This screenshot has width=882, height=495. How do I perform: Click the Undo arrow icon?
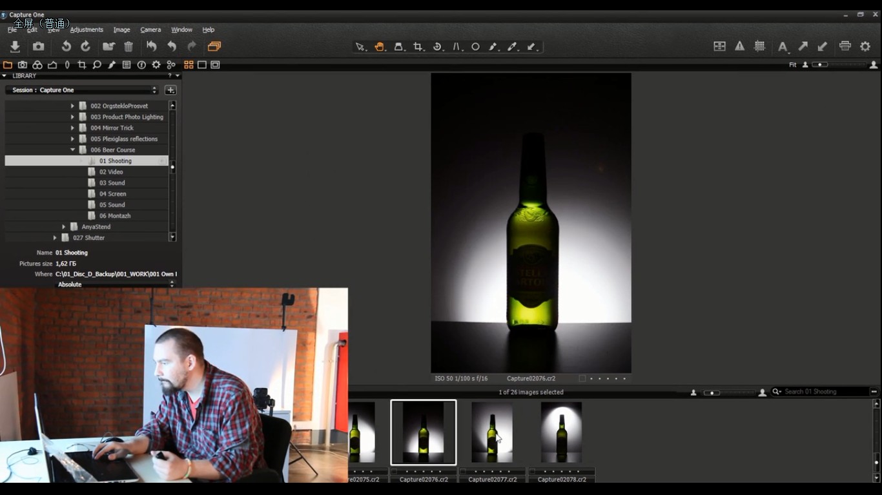tap(172, 46)
